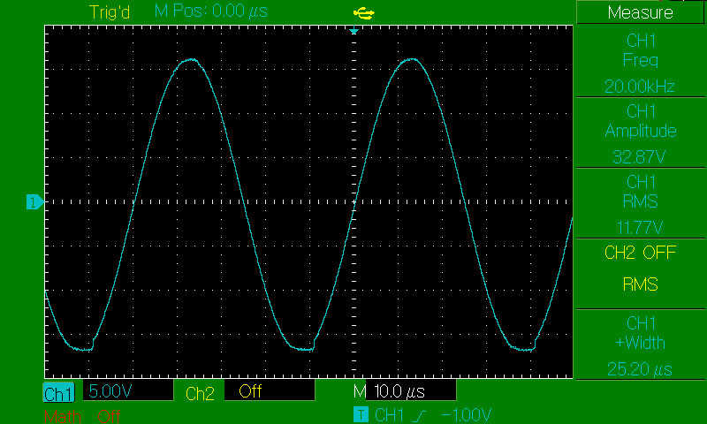Toggle the Ch2 Off status field
Image resolution: width=707 pixels, height=424 pixels.
[270, 391]
